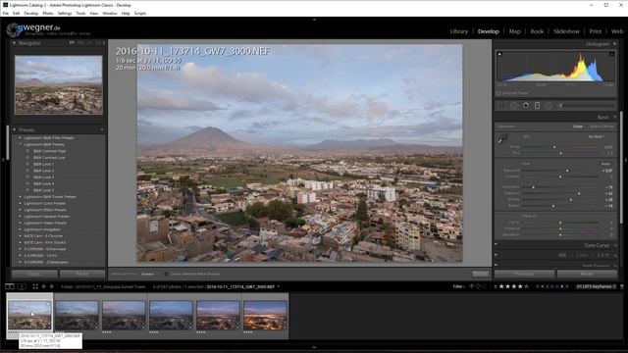The width and height of the screenshot is (628, 353).
Task: Toggle highlight clipping indicator in histogram
Action: click(612, 54)
